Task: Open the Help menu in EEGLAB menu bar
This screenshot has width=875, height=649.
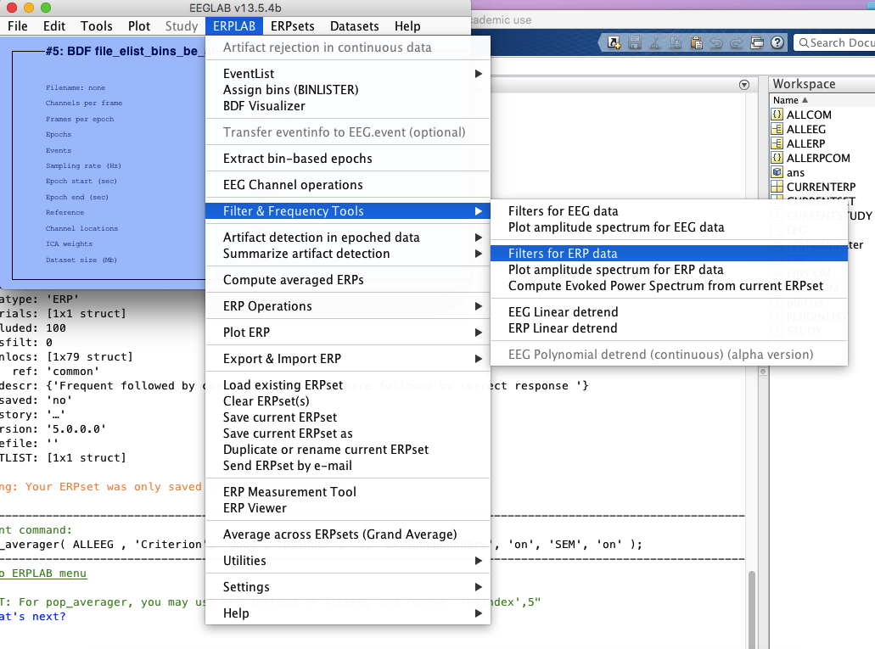Action: tap(407, 26)
